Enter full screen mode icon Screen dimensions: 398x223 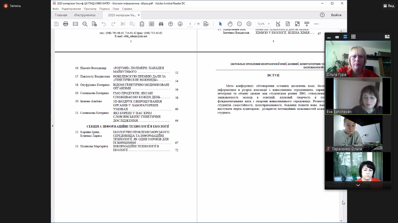(x=297, y=24)
